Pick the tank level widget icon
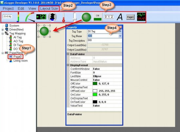The image size is (180, 132). coord(52,17)
